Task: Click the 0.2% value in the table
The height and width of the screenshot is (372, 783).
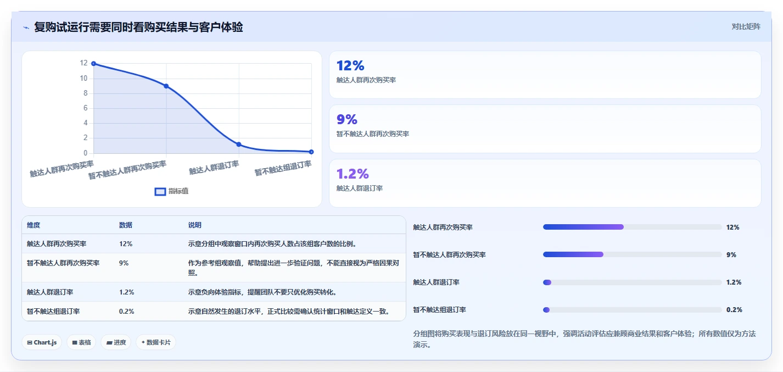Action: (x=127, y=312)
